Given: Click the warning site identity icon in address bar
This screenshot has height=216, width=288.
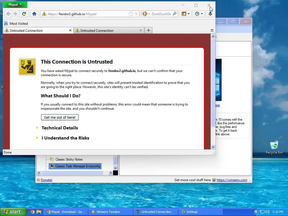Looking at the screenshot, I should [x=44, y=14].
